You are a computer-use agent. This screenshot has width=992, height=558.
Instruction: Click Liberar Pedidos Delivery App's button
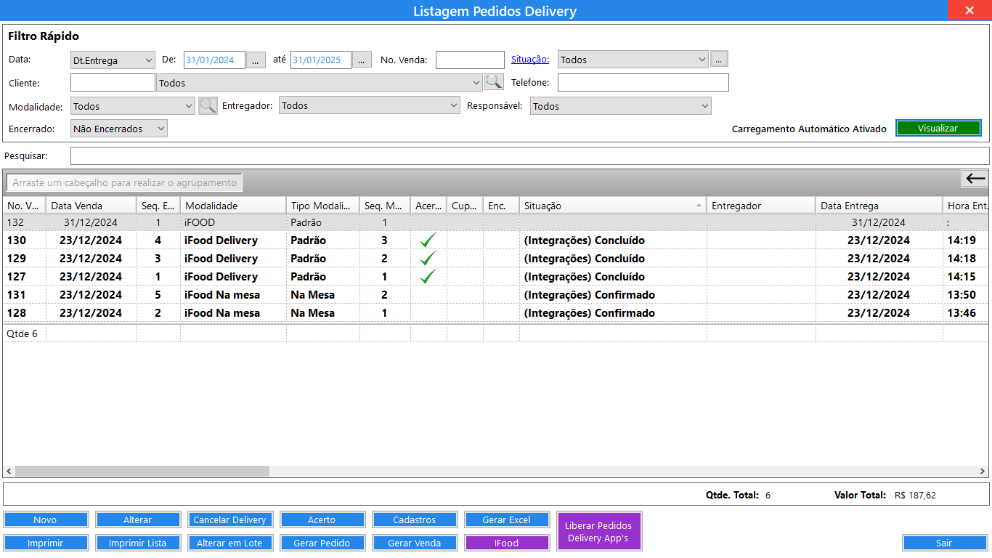pos(599,531)
